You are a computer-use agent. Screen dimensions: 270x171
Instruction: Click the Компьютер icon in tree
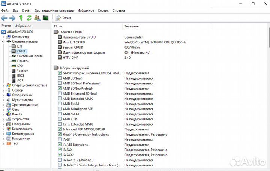click(x=9, y=37)
